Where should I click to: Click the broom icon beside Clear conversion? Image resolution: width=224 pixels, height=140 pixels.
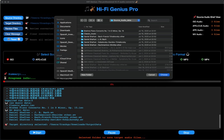point(27,34)
